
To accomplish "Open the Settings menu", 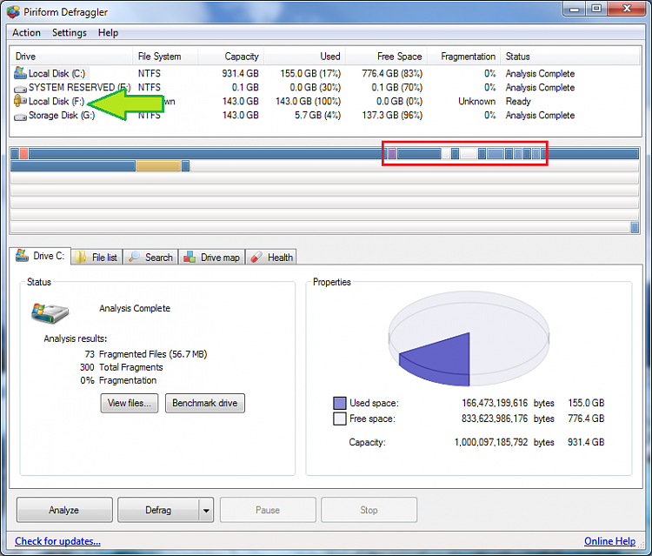I will (70, 32).
